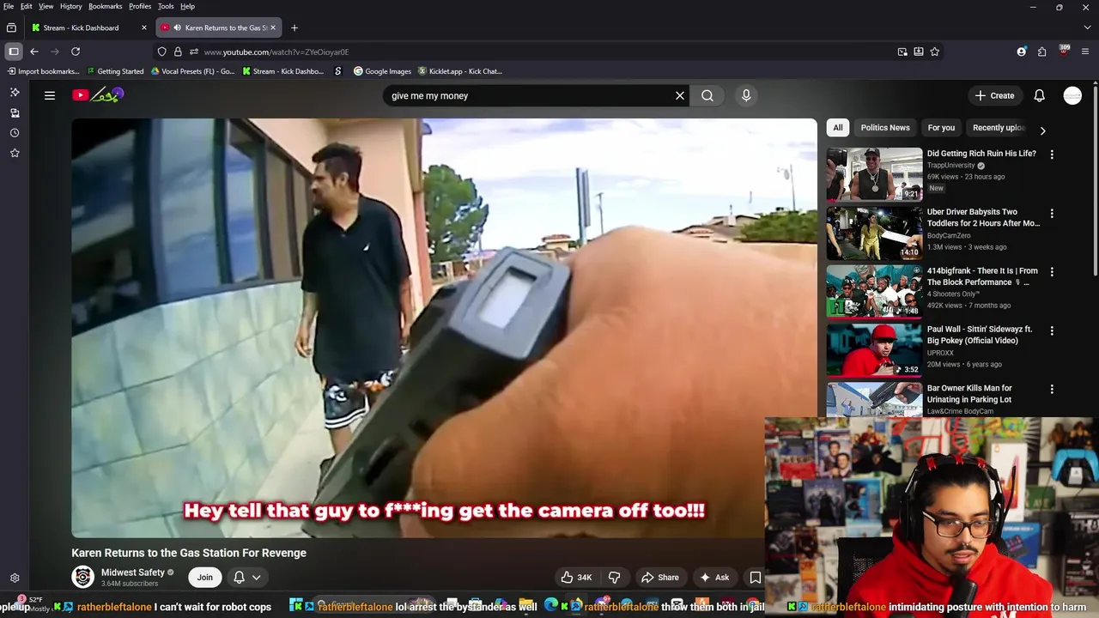Screen dimensions: 1099x618
Task: Open the Profiles menu
Action: 140,6
